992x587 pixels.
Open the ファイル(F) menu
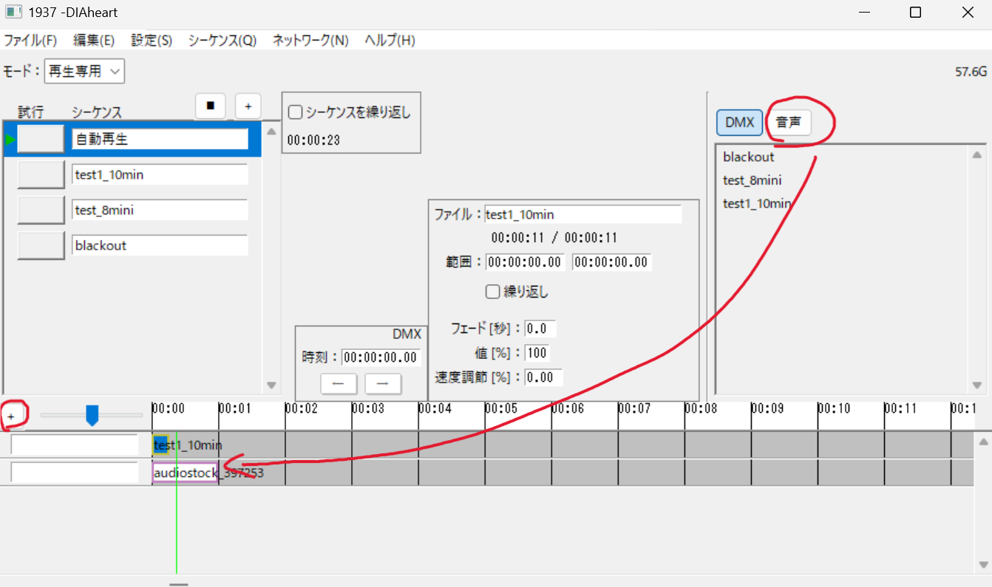pyautogui.click(x=31, y=41)
